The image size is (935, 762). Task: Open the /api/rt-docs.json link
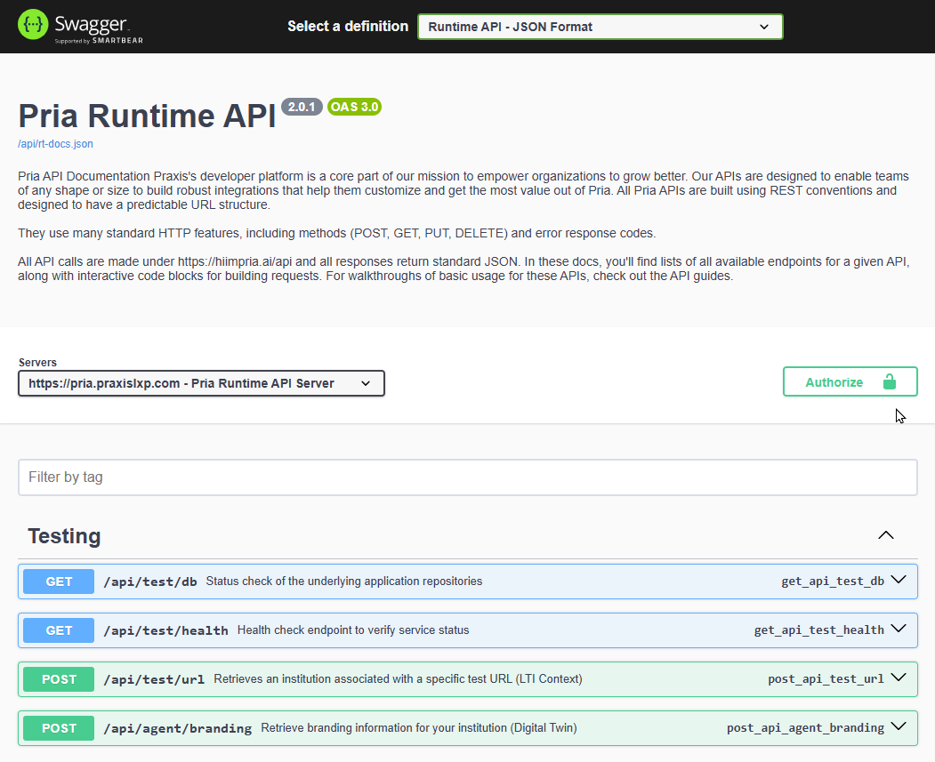[55, 144]
